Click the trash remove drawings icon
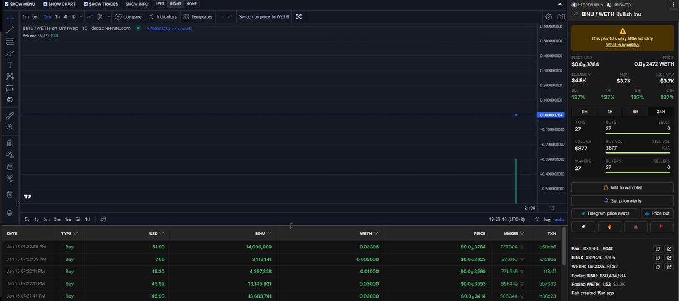The image size is (679, 301). click(10, 194)
